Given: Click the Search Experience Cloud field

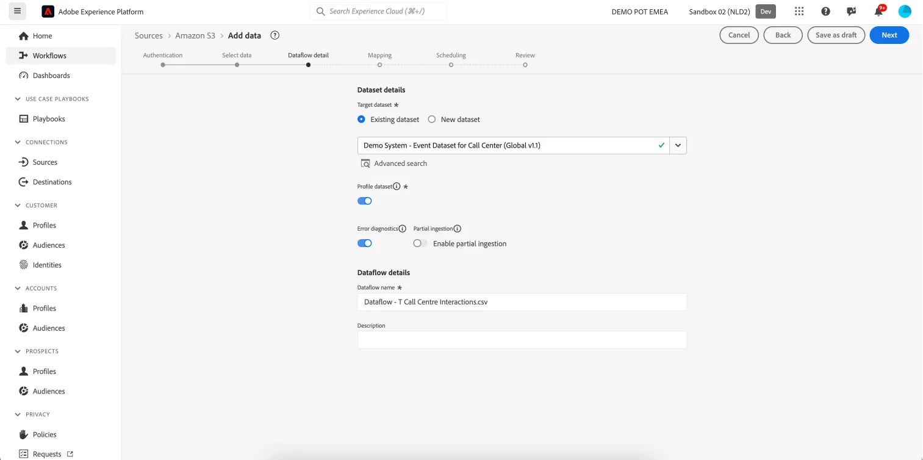Looking at the screenshot, I should pos(379,12).
